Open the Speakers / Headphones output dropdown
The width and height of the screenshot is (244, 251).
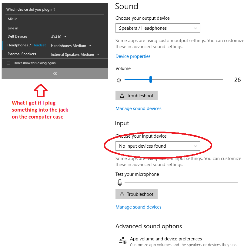158,28
